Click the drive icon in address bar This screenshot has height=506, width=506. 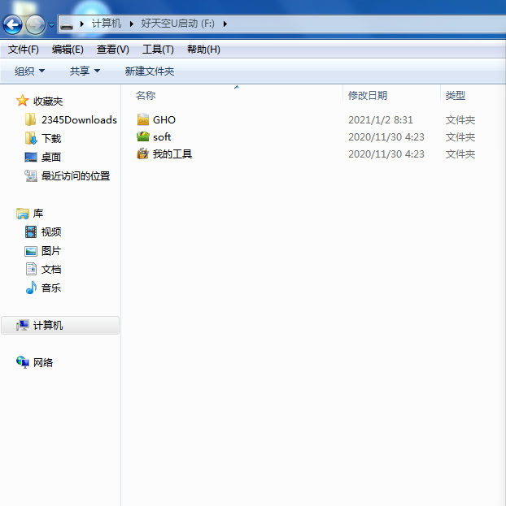coord(67,25)
